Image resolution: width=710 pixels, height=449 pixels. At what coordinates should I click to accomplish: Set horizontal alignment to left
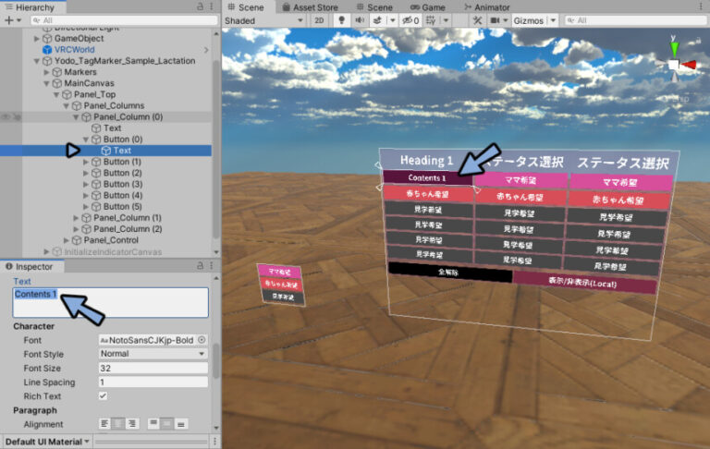(104, 424)
